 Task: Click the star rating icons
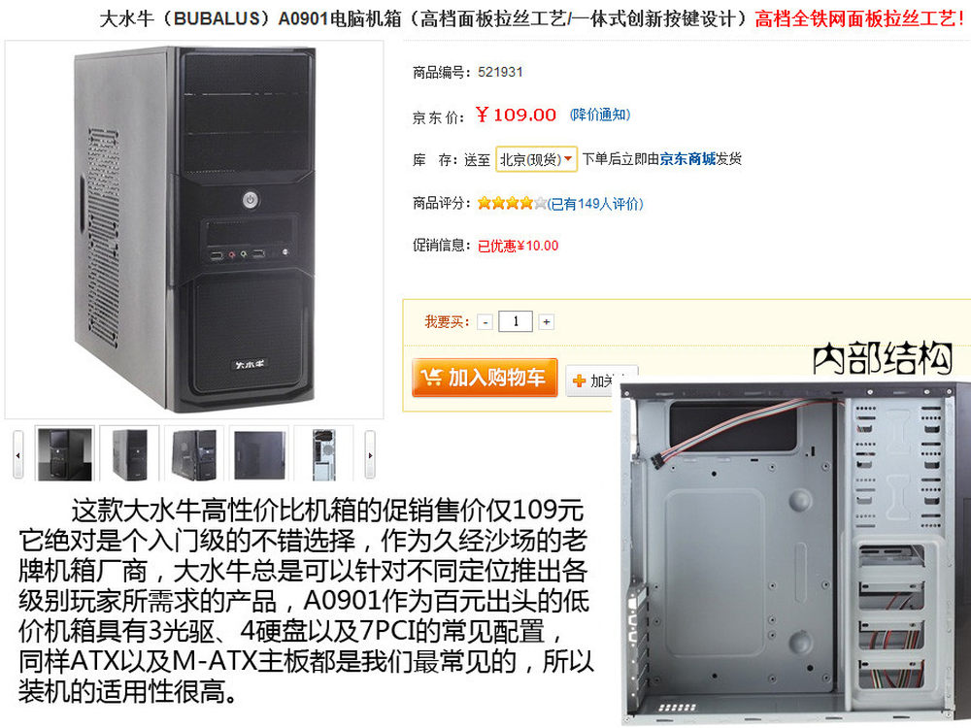512,203
